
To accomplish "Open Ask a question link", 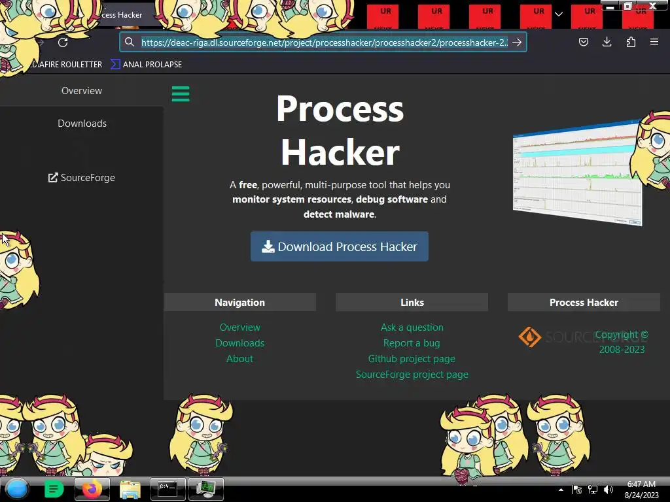I will pos(412,327).
